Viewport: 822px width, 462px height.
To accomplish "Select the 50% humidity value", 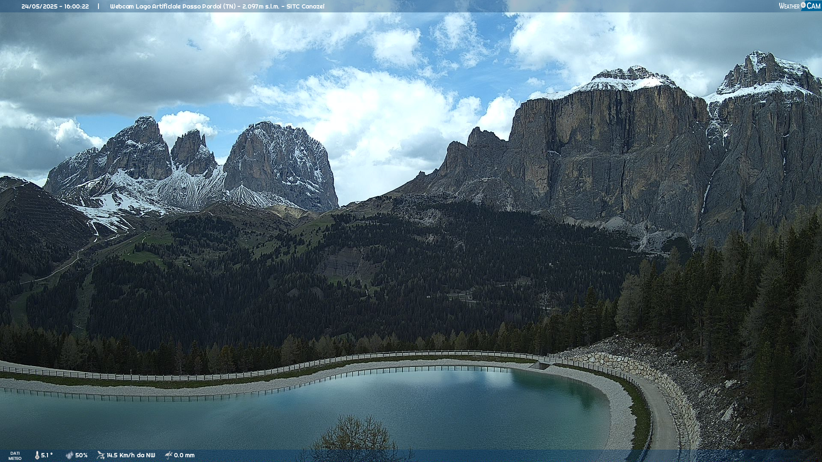I will (81, 455).
